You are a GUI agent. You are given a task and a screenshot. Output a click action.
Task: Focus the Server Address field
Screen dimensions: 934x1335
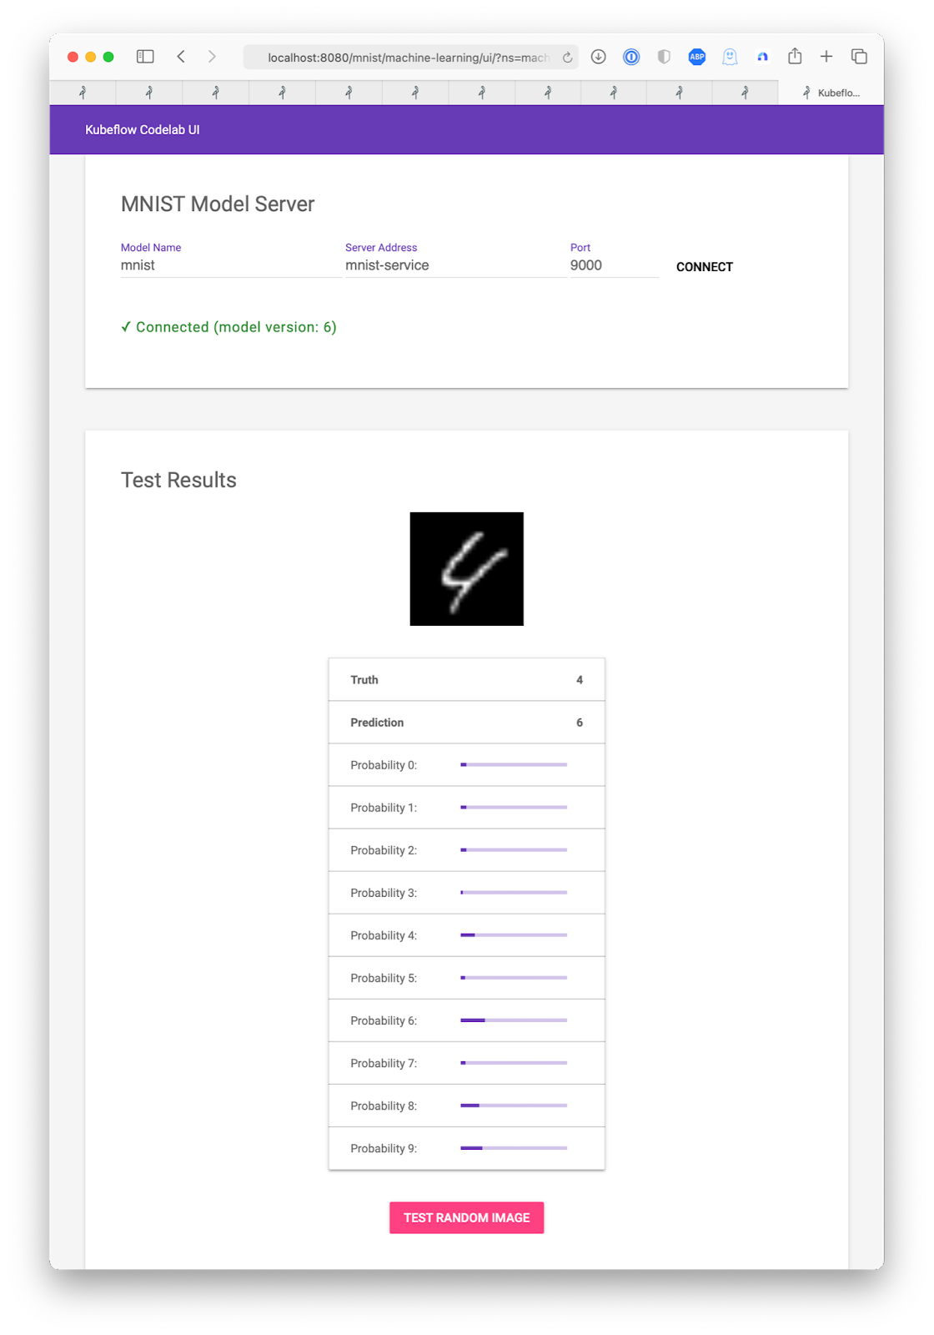coord(454,265)
